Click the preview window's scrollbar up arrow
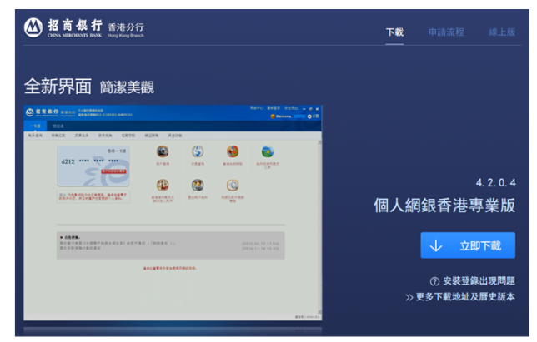 (x=320, y=142)
